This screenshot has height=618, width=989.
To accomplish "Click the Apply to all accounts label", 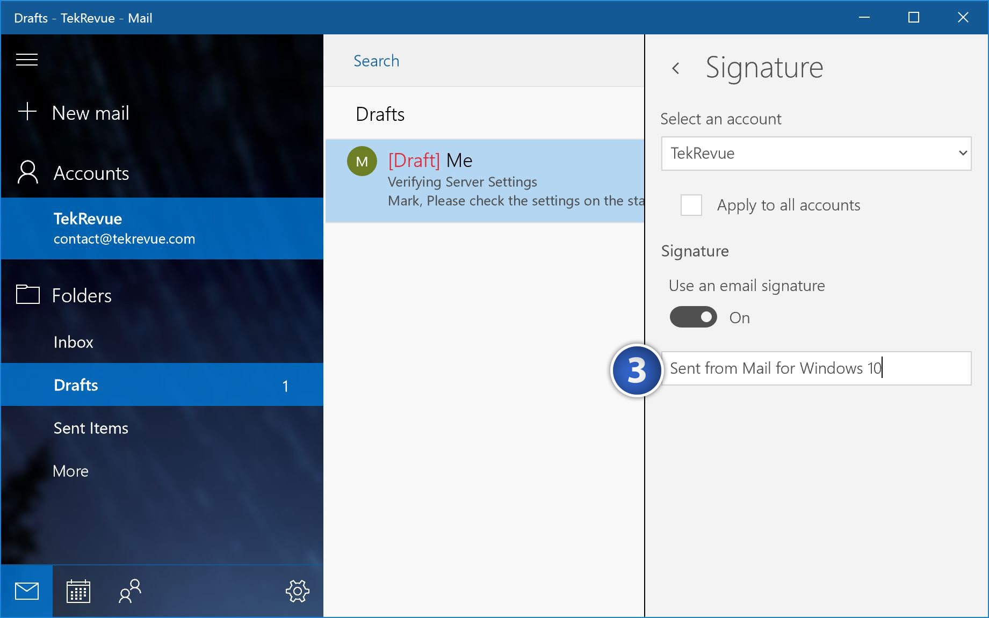I will 788,205.
